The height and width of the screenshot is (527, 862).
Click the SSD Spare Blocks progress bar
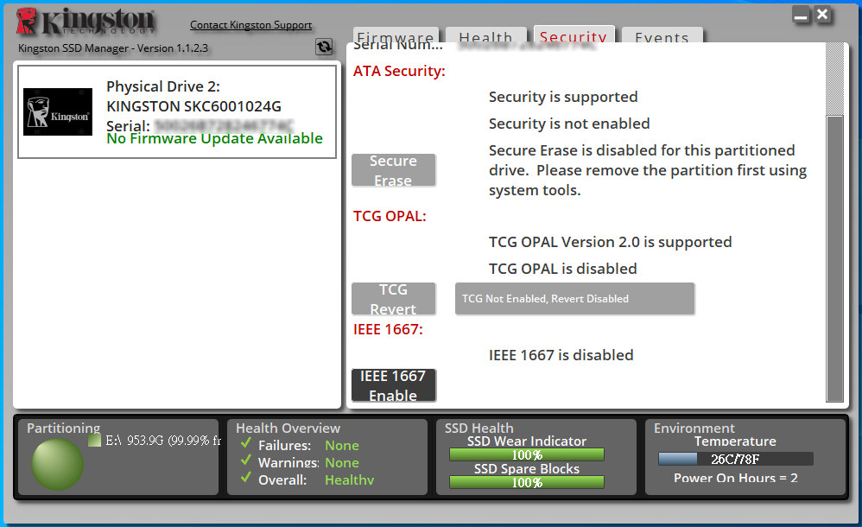click(x=527, y=482)
